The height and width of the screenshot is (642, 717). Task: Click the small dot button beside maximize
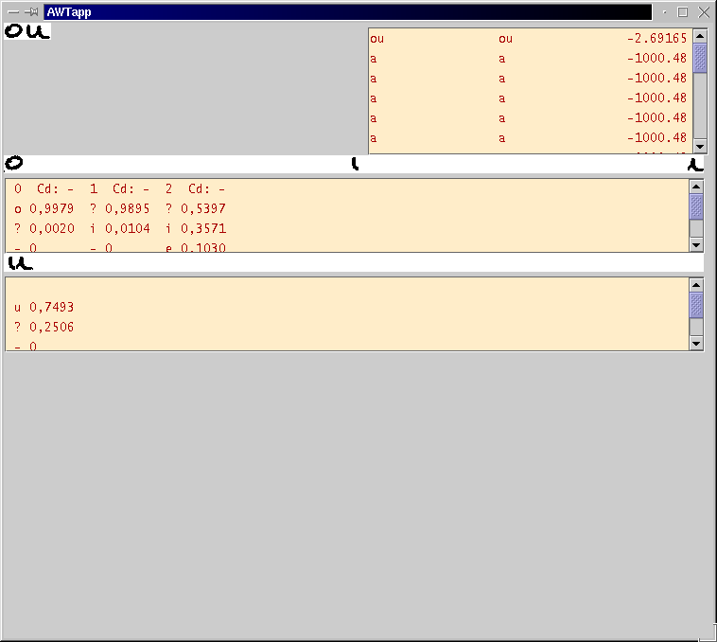(x=664, y=12)
